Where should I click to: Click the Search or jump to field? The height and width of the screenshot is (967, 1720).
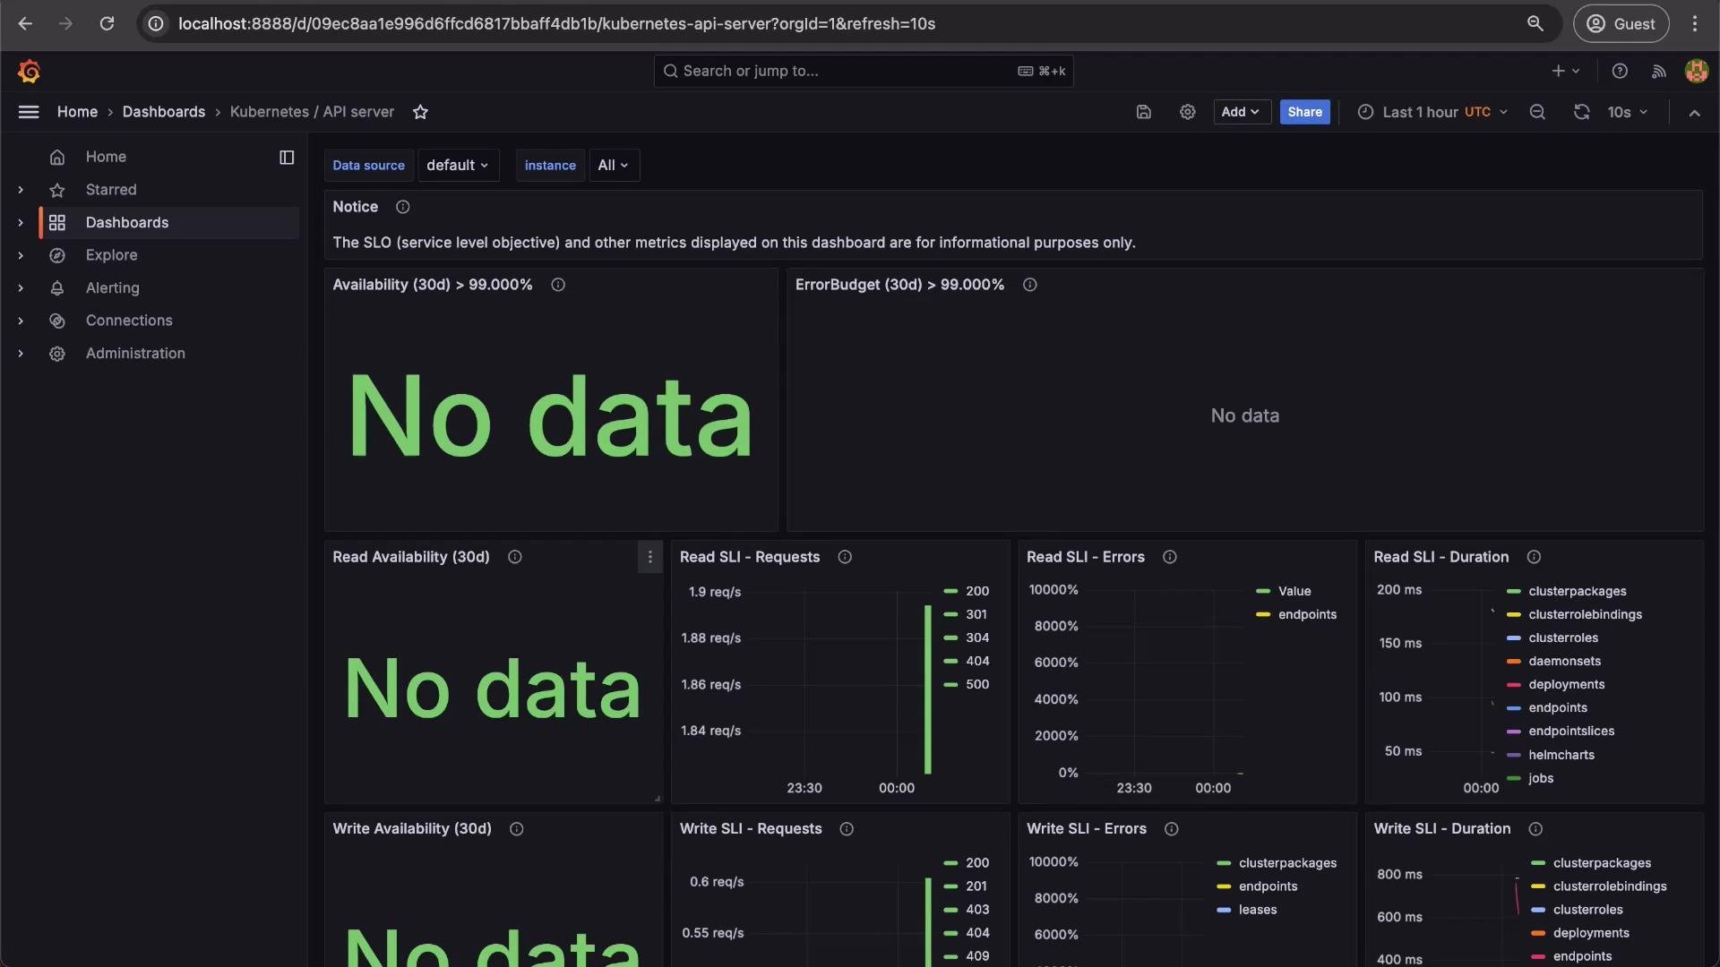(863, 71)
